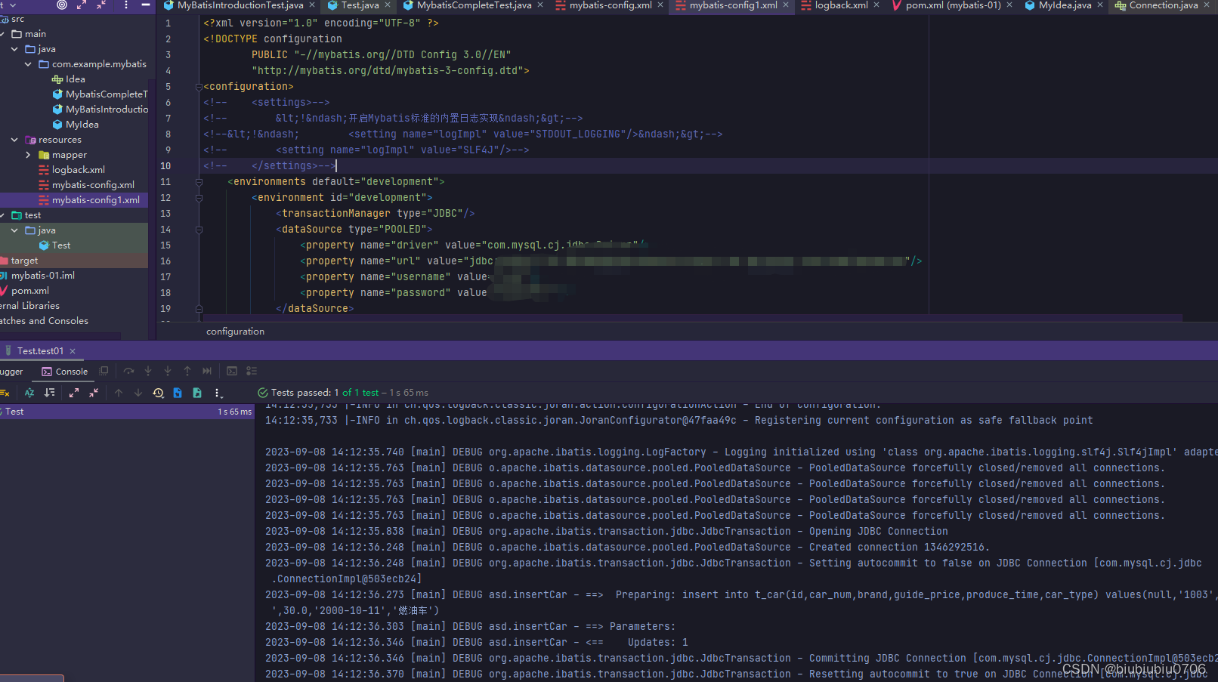The height and width of the screenshot is (682, 1218).
Task: Click line number 10 in the gutter
Action: pos(165,166)
